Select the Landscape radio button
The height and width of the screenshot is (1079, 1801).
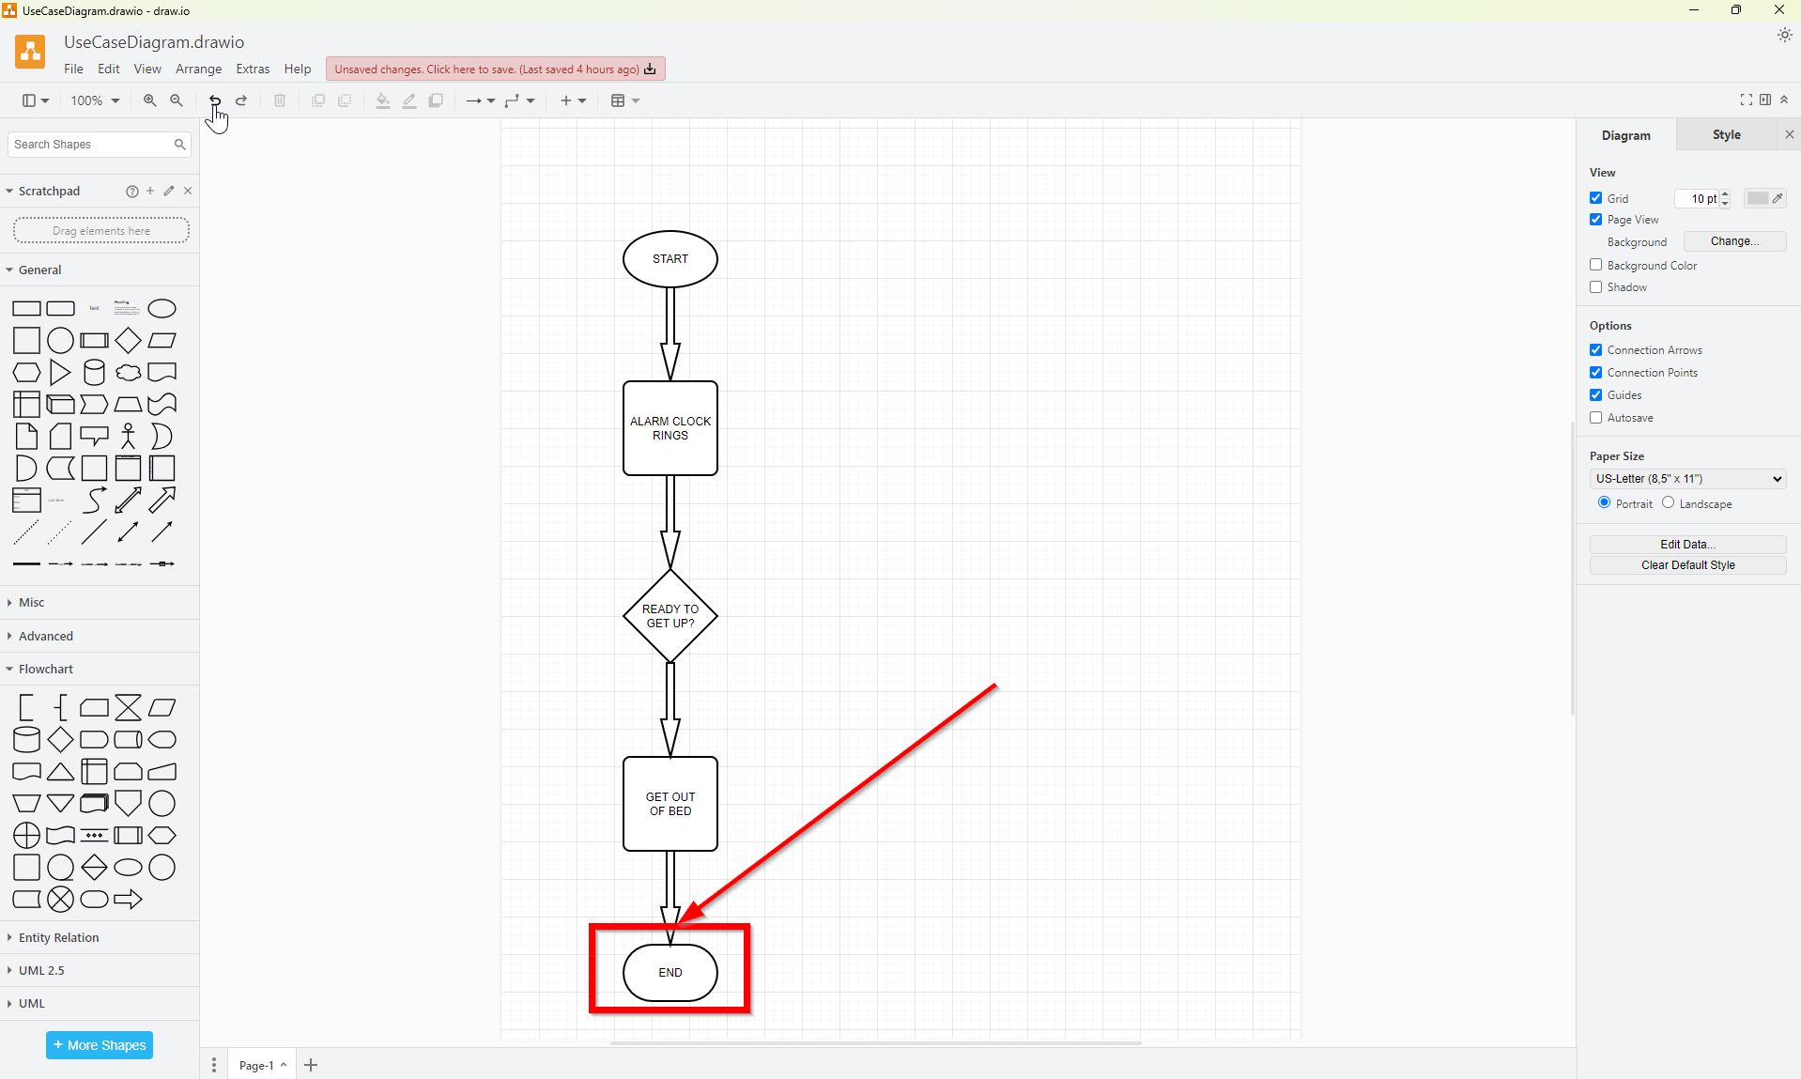(x=1667, y=503)
